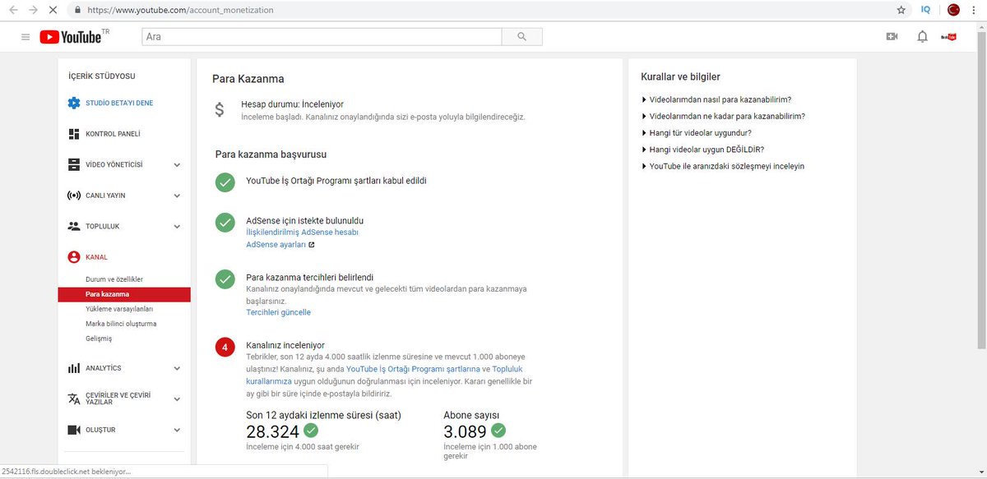Click the Canlı Yayın broadcast icon

pyautogui.click(x=74, y=196)
